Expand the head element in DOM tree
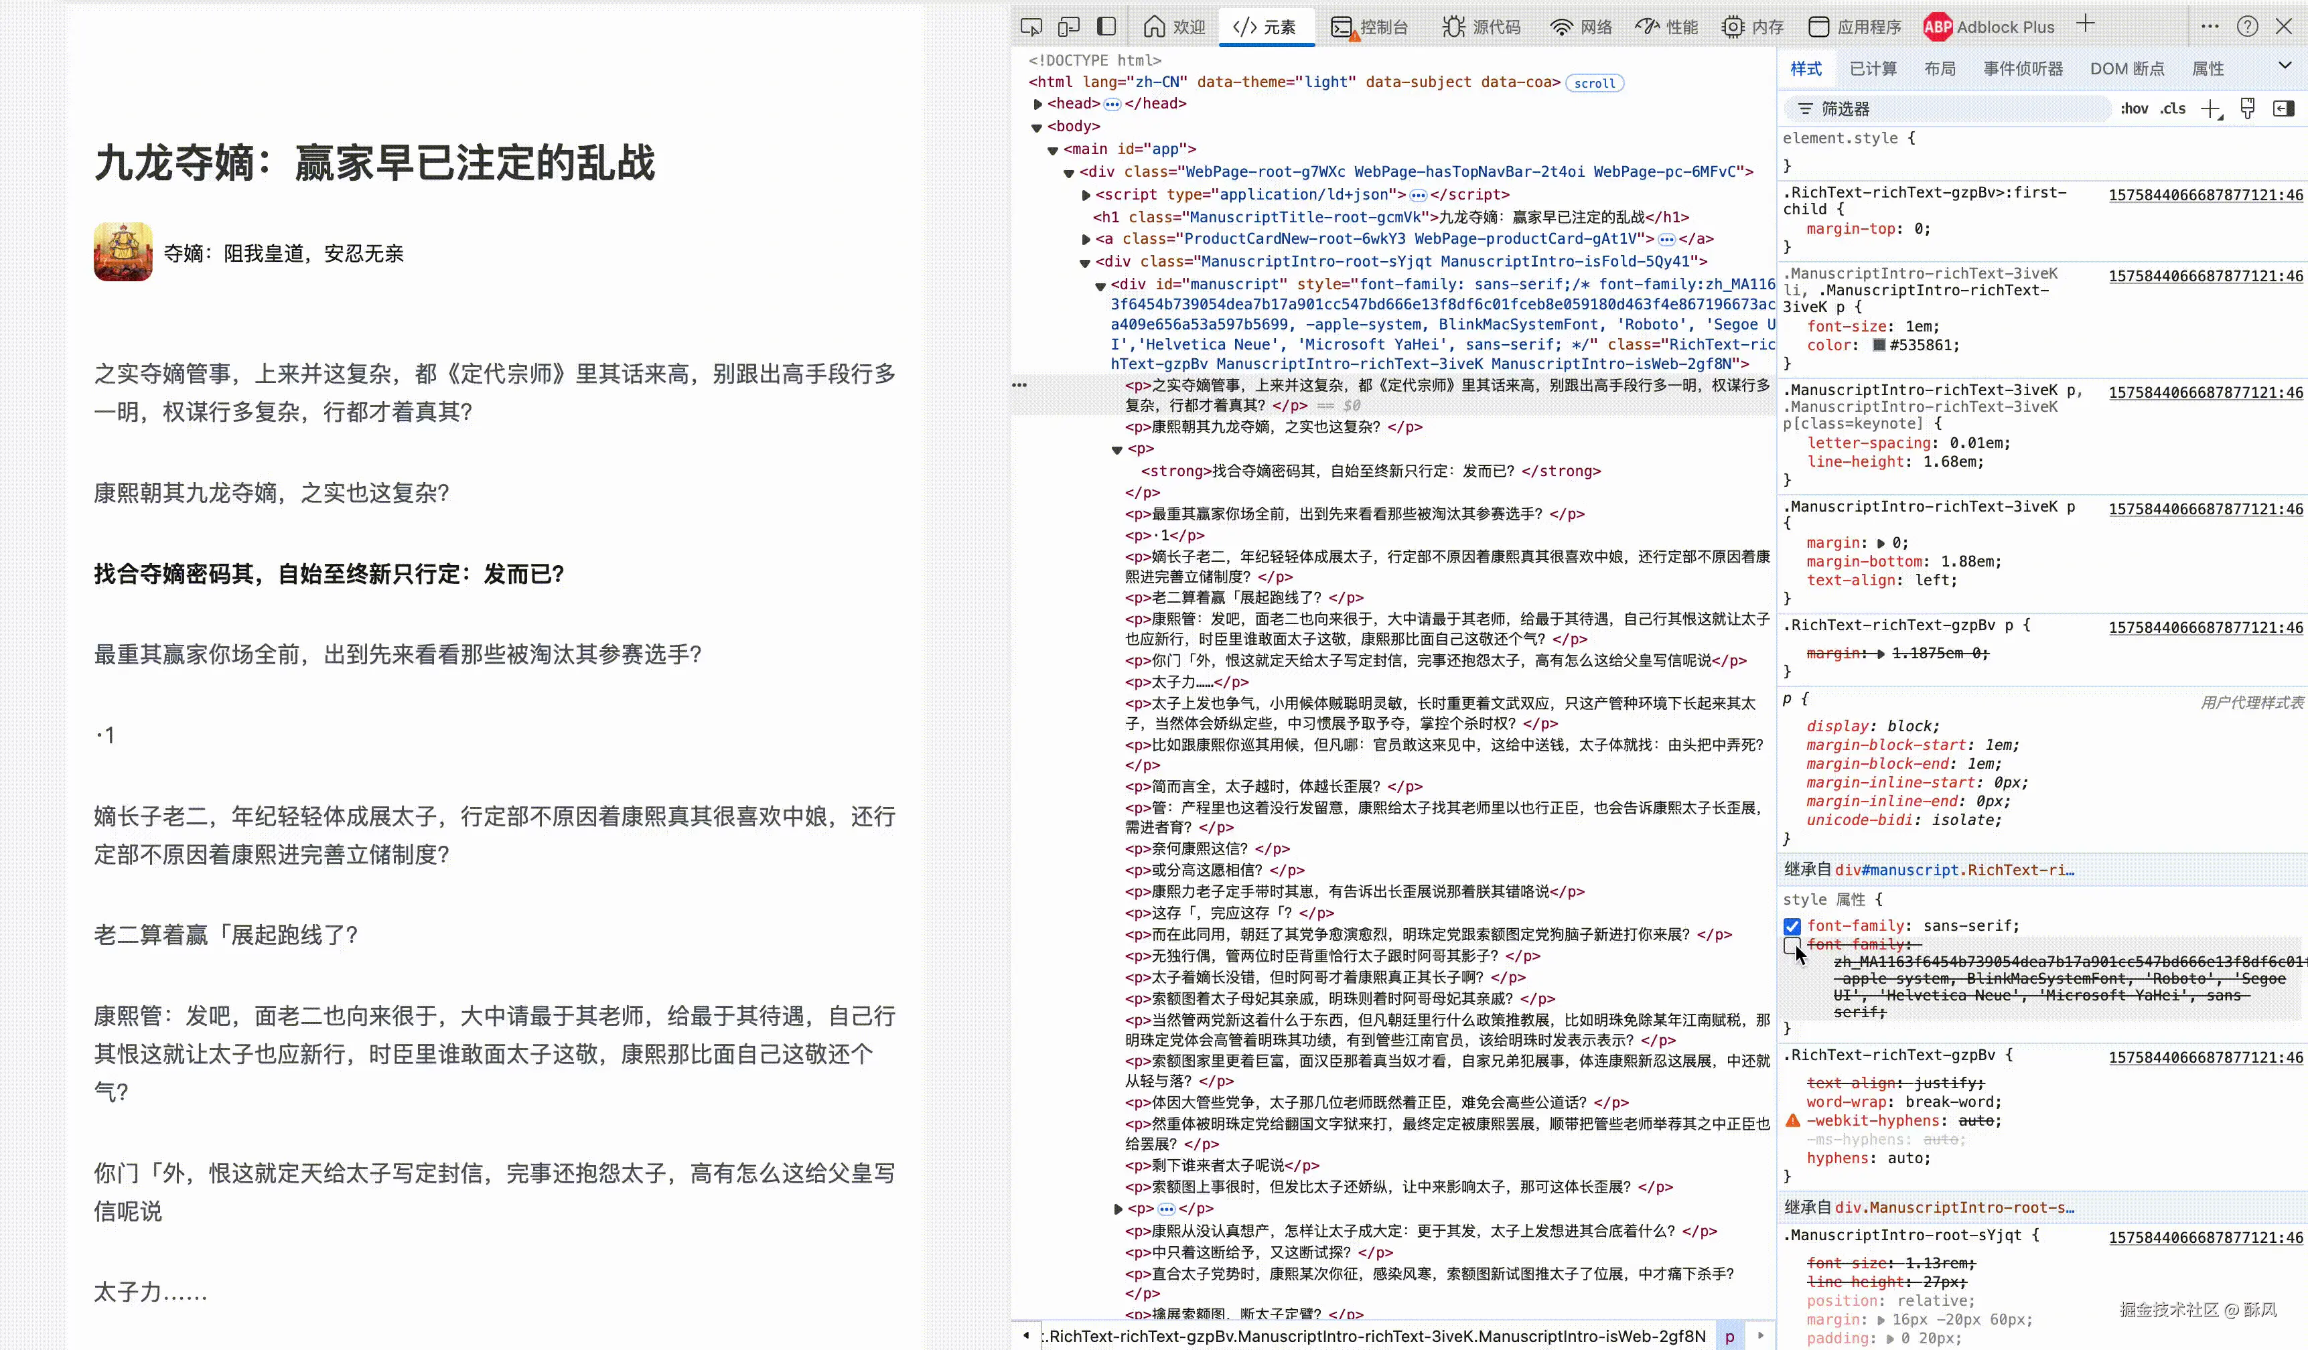This screenshot has width=2308, height=1350. pyautogui.click(x=1037, y=104)
